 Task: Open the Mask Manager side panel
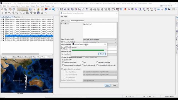tap(177, 49)
